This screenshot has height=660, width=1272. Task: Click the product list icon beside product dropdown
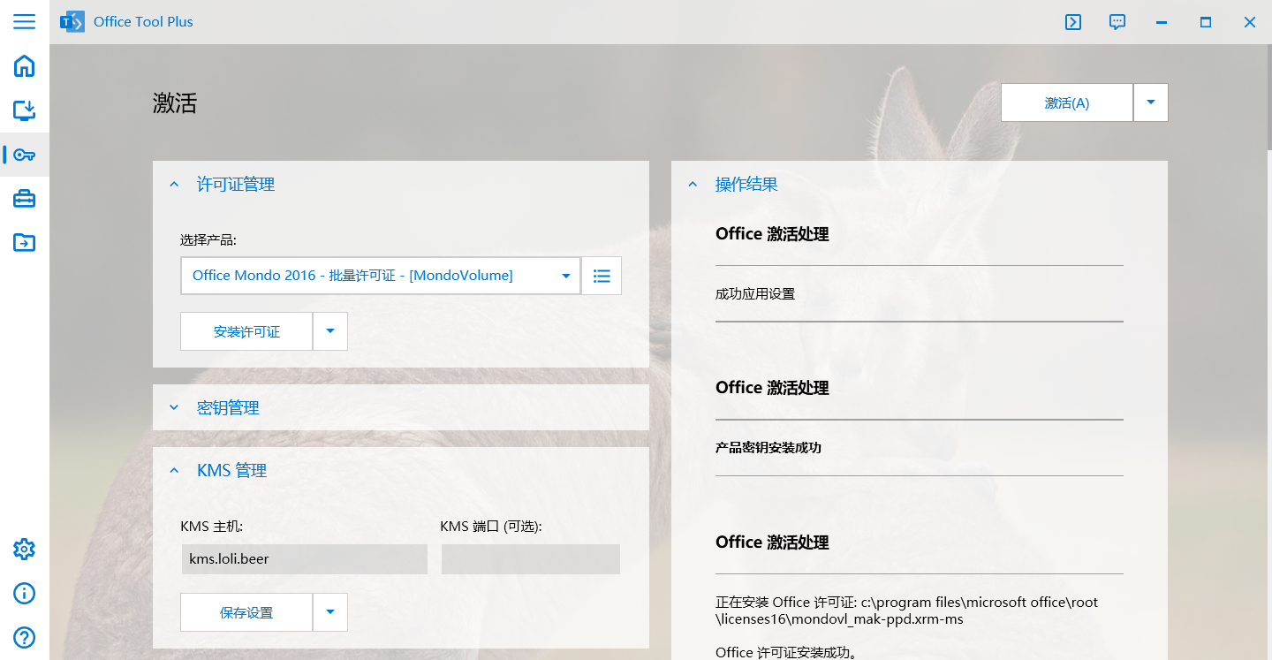[x=601, y=275]
